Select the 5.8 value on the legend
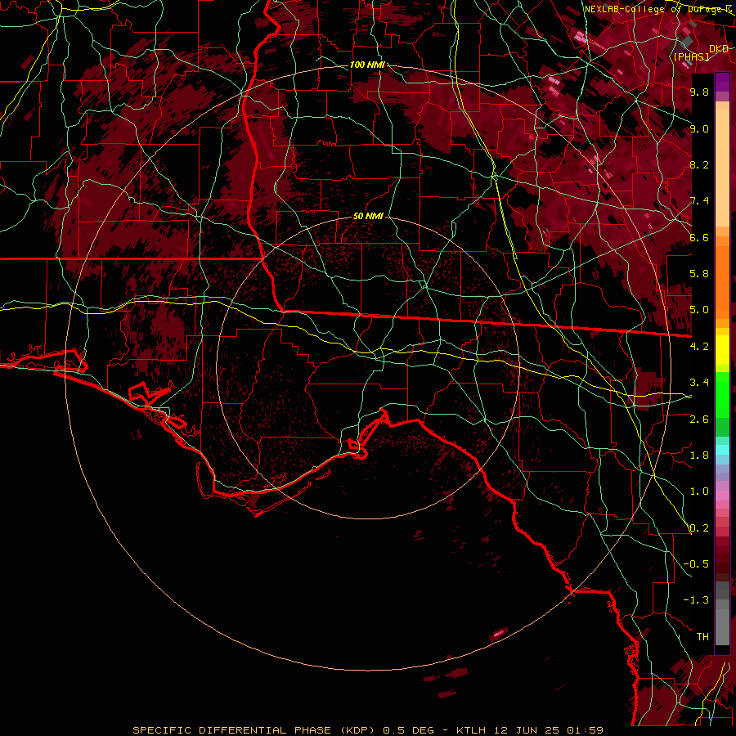The image size is (736, 736). (x=699, y=274)
